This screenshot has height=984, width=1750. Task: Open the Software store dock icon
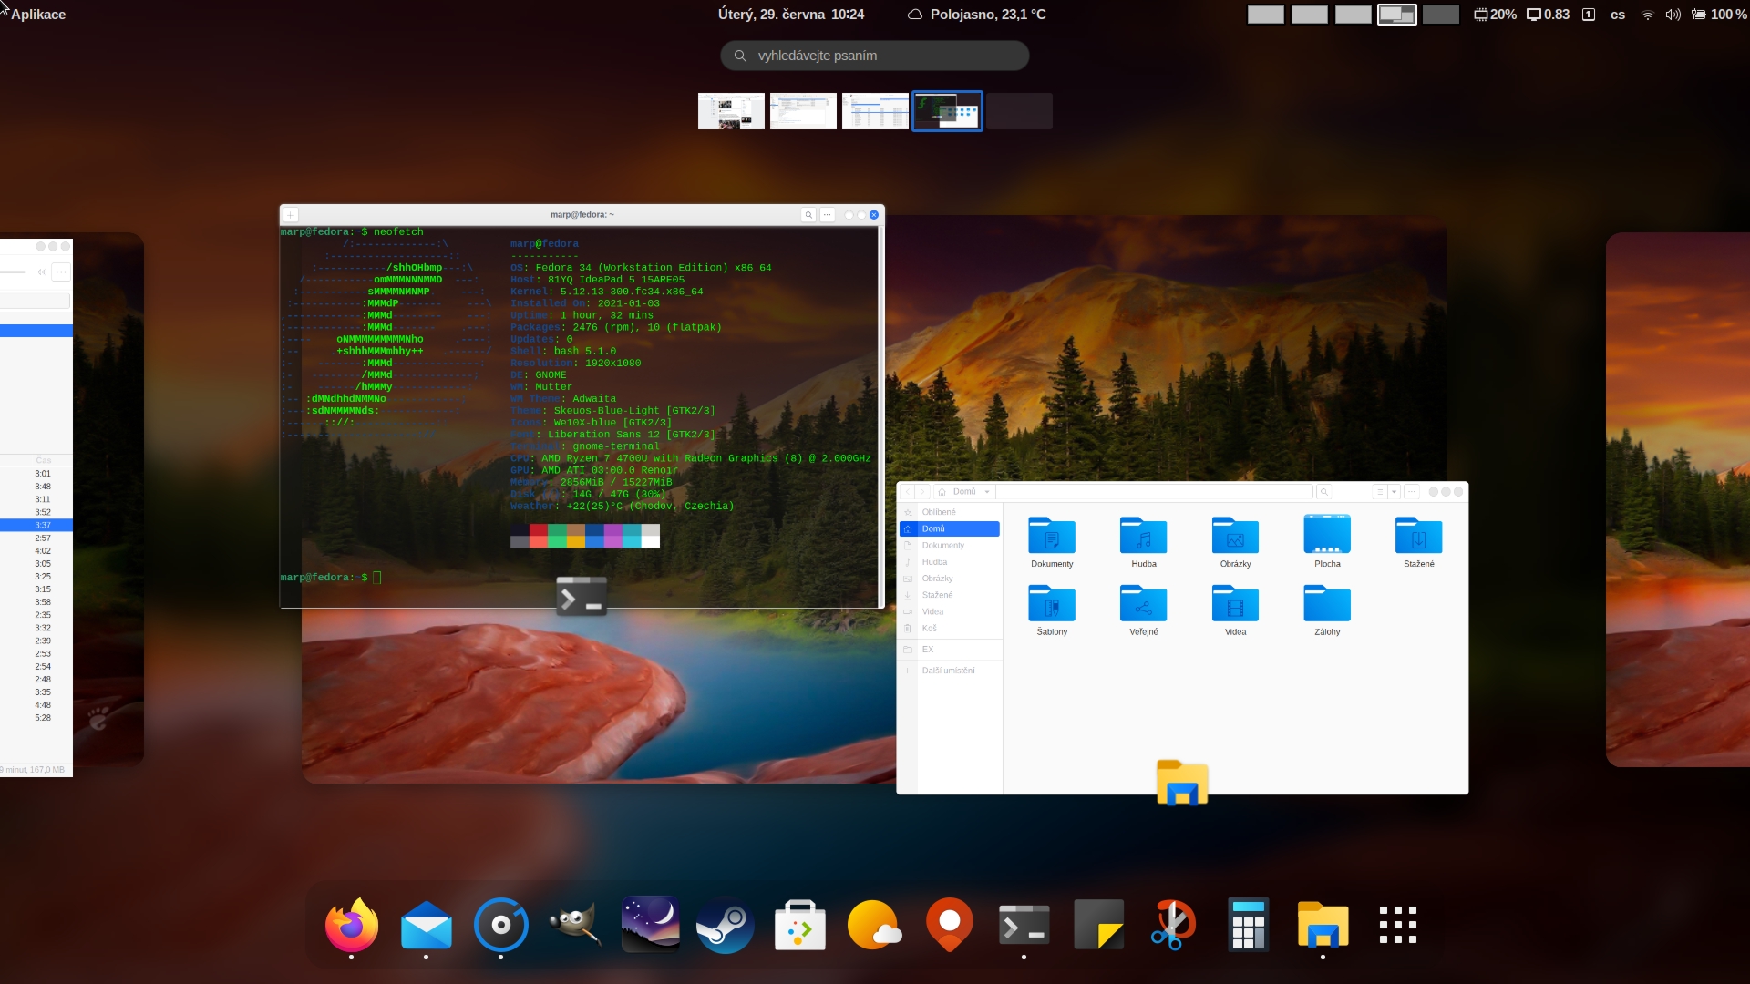pos(799,925)
